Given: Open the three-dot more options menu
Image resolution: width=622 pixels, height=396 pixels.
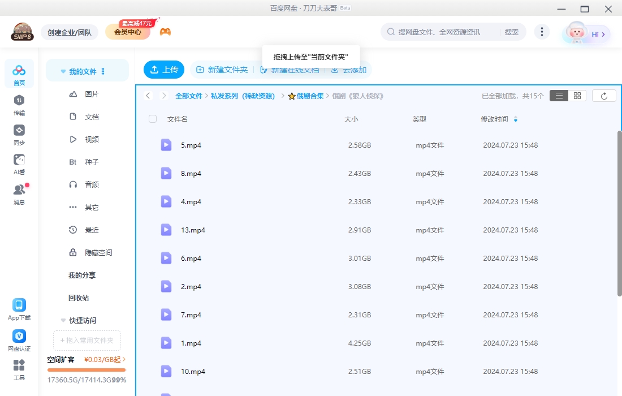Looking at the screenshot, I should [542, 32].
